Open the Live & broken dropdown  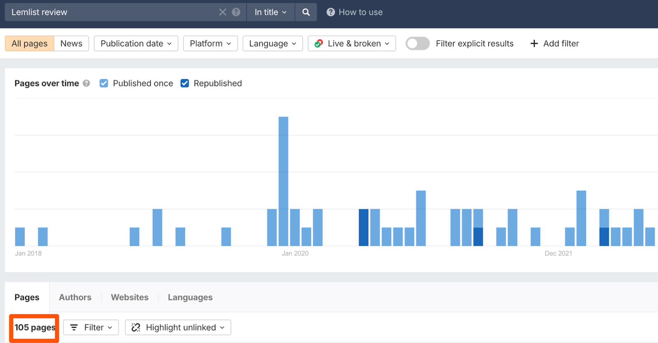(352, 44)
